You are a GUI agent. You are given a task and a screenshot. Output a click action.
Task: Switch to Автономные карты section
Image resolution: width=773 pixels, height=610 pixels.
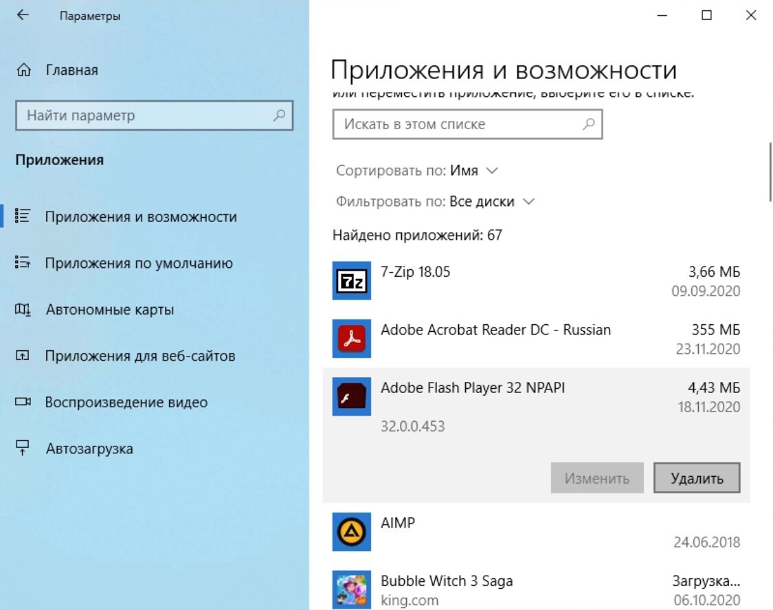pos(109,309)
